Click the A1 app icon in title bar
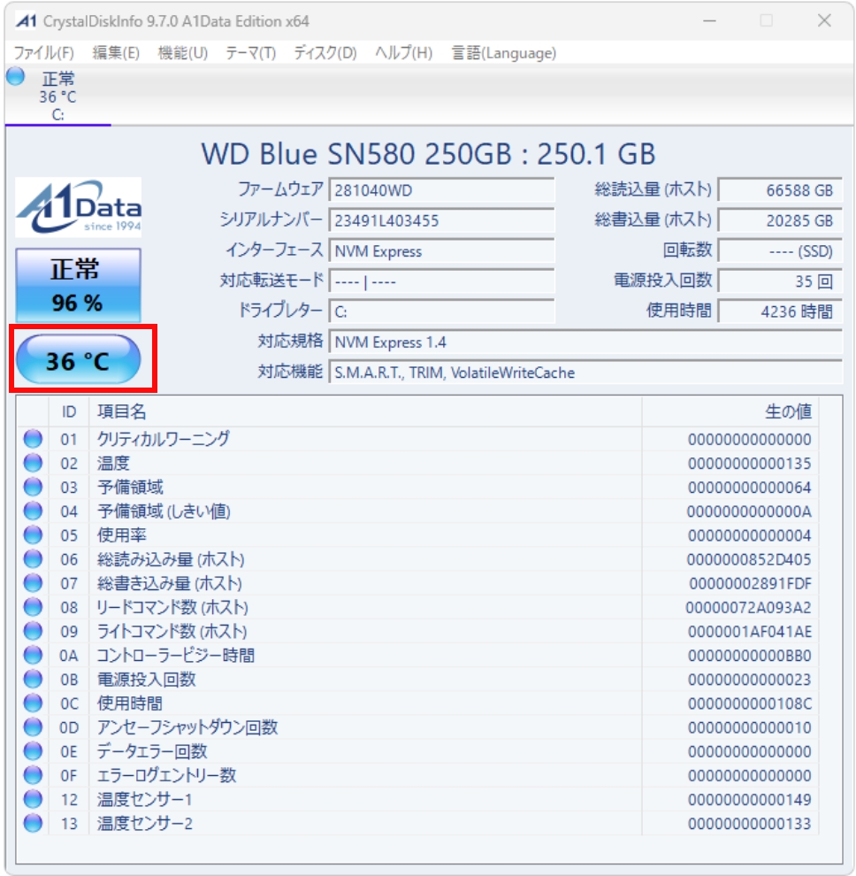This screenshot has height=876, width=856. click(27, 21)
